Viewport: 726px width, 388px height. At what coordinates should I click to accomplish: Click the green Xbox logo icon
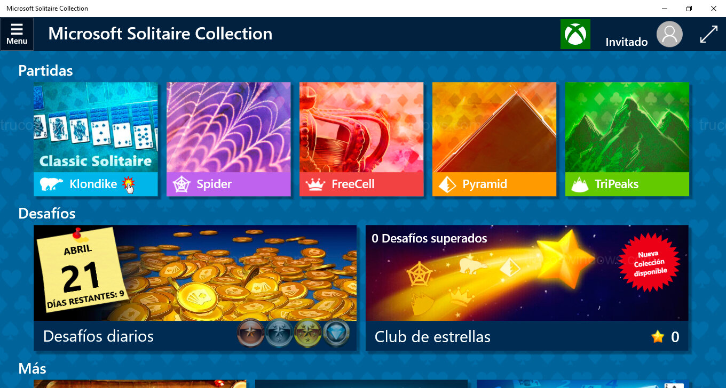575,34
